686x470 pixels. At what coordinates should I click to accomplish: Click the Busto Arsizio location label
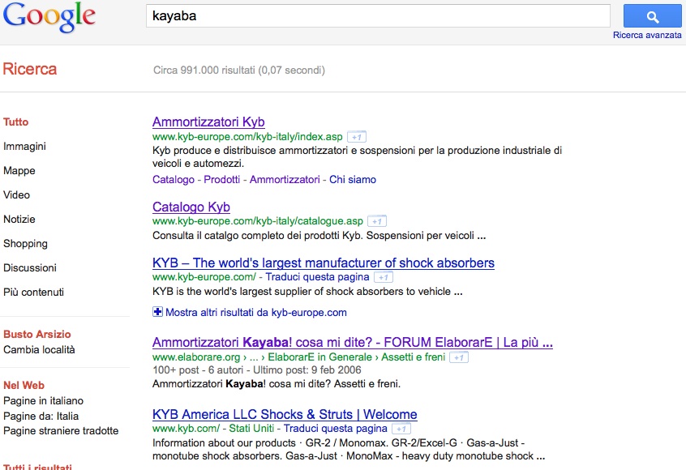pyautogui.click(x=37, y=335)
